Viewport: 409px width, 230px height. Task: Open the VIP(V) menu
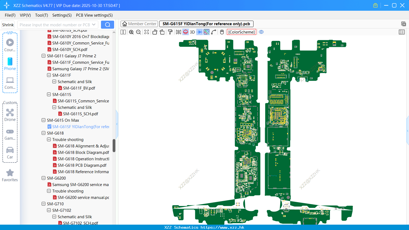point(25,15)
